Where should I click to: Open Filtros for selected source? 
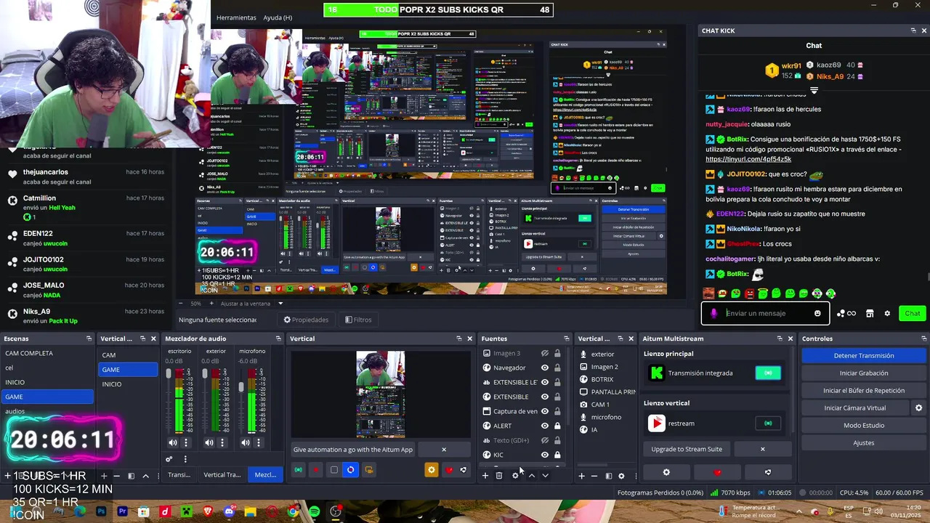click(358, 320)
